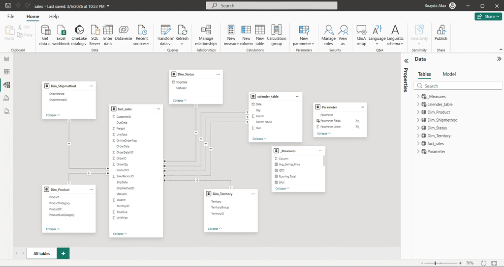Click the _Measures card scrollbar
This screenshot has height=267, width=504.
coord(324,160)
